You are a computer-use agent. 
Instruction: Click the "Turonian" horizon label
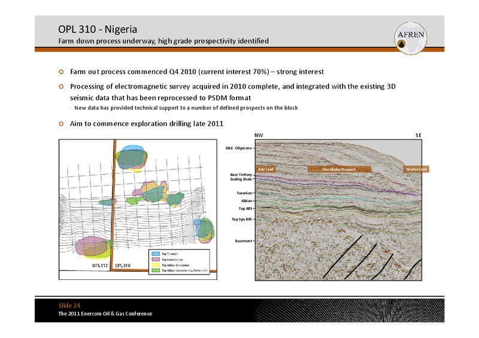coord(244,193)
